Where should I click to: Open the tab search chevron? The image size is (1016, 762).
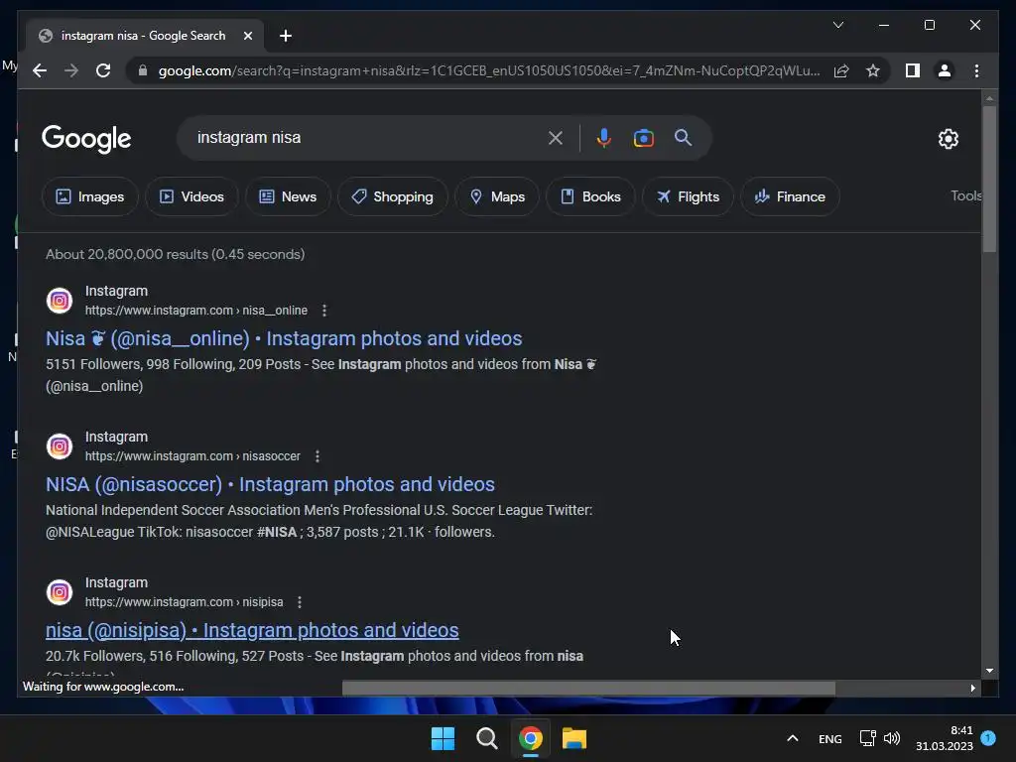coord(837,25)
